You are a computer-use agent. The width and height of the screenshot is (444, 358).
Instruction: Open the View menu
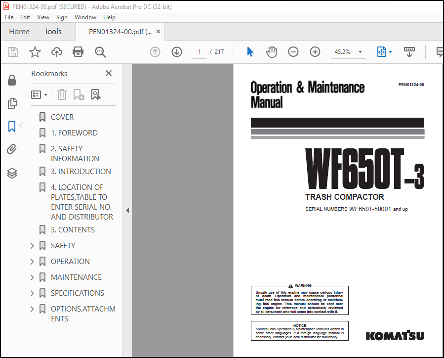click(x=43, y=17)
